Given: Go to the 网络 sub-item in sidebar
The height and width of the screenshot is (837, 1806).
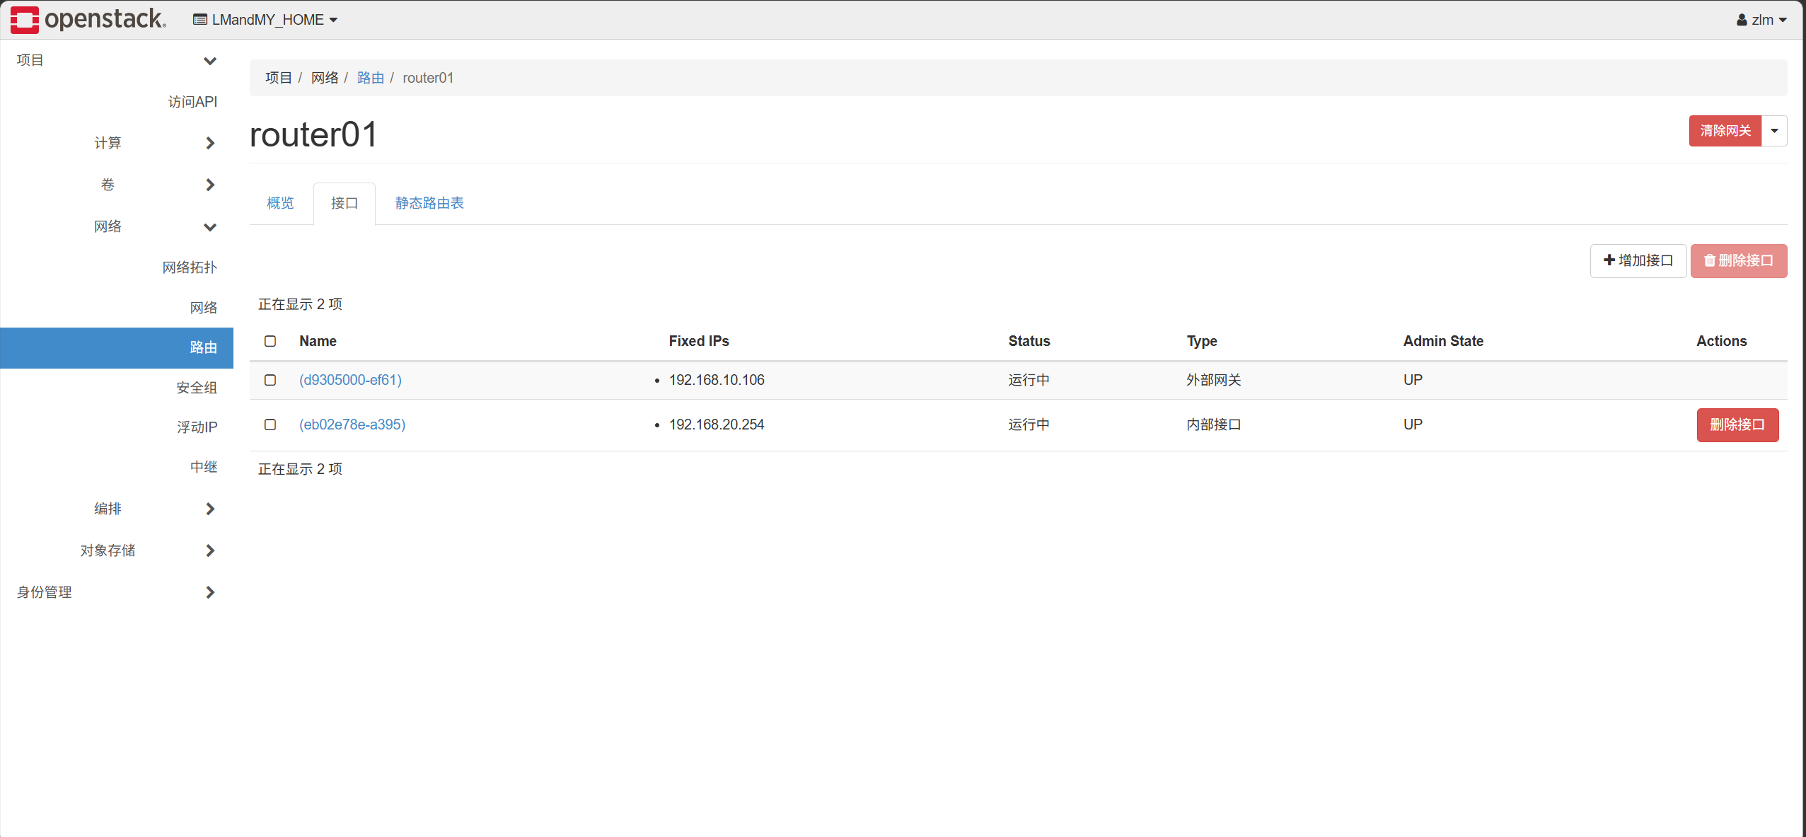Looking at the screenshot, I should (x=204, y=308).
